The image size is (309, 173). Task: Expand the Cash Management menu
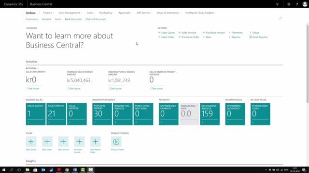click(x=70, y=13)
